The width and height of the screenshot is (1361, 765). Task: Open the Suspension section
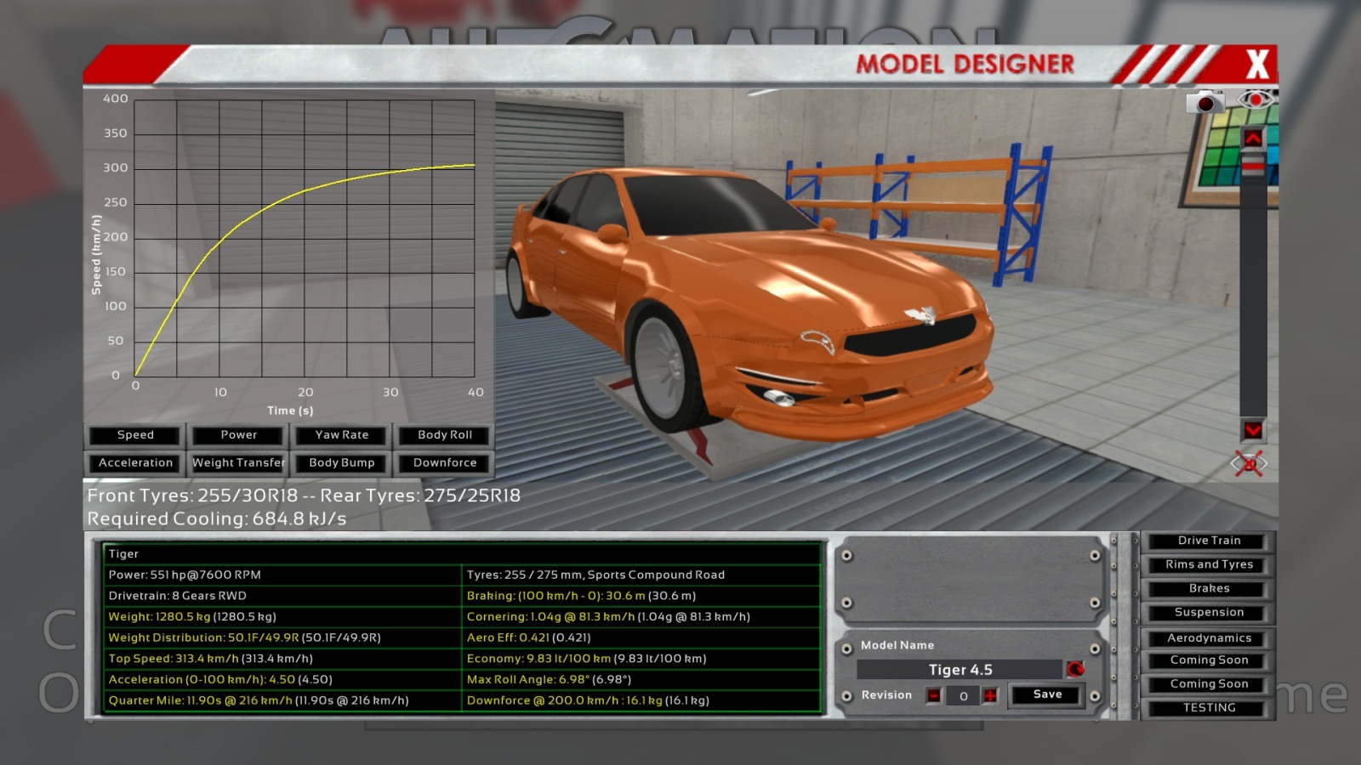(x=1209, y=613)
